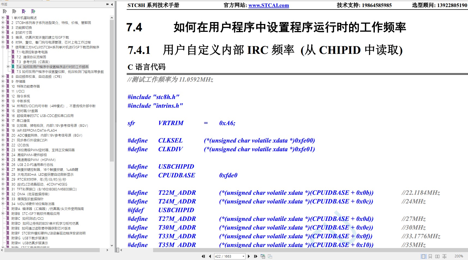468x260 pixels.
Task: Open bookmark 14 所有的I/O口均可中断
Action: pyautogui.click(x=54, y=106)
